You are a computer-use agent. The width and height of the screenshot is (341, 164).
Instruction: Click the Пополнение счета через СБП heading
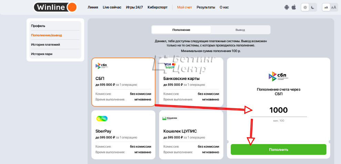pos(279,91)
